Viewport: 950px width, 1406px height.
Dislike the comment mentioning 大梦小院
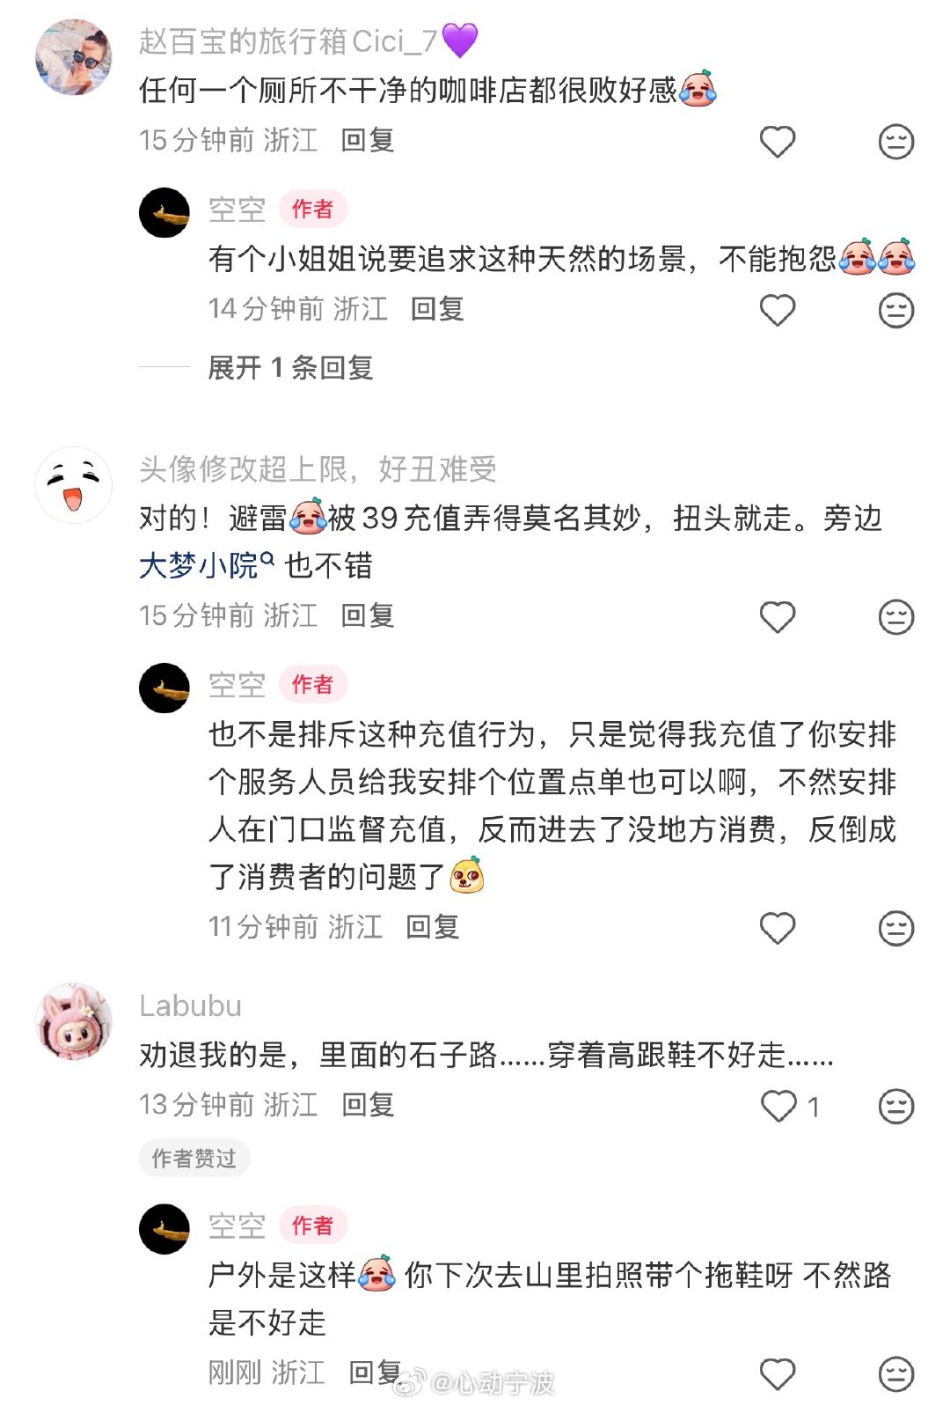[x=895, y=616]
